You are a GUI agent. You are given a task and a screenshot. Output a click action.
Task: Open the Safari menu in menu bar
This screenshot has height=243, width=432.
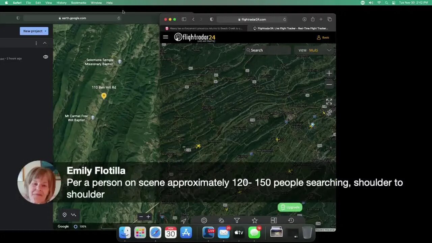coord(17,3)
